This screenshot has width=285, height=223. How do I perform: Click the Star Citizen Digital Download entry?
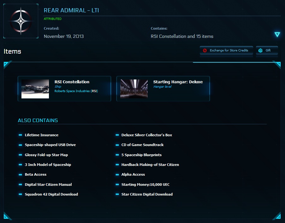pyautogui.click(x=147, y=194)
